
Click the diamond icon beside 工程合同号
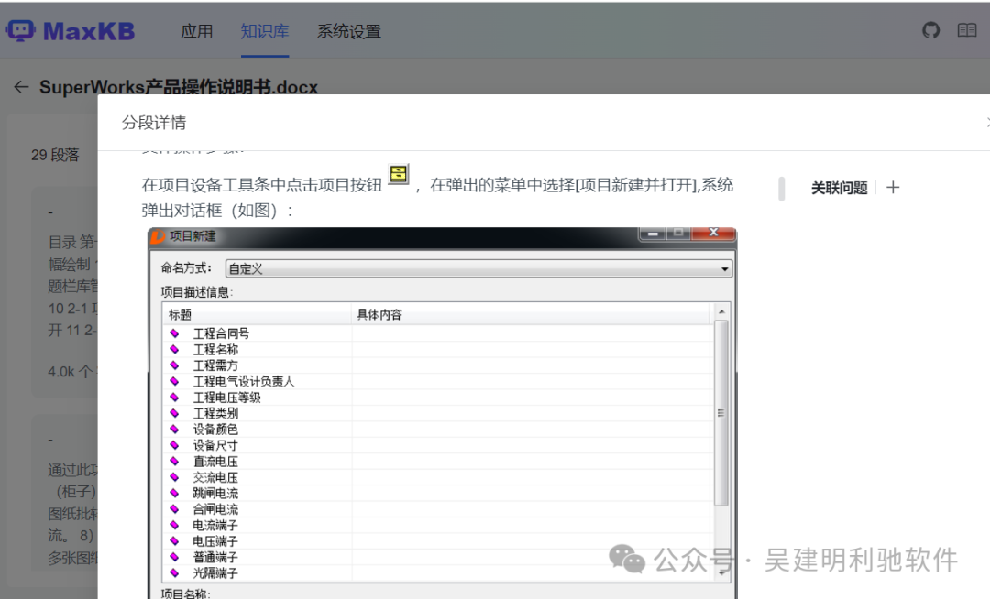click(174, 332)
